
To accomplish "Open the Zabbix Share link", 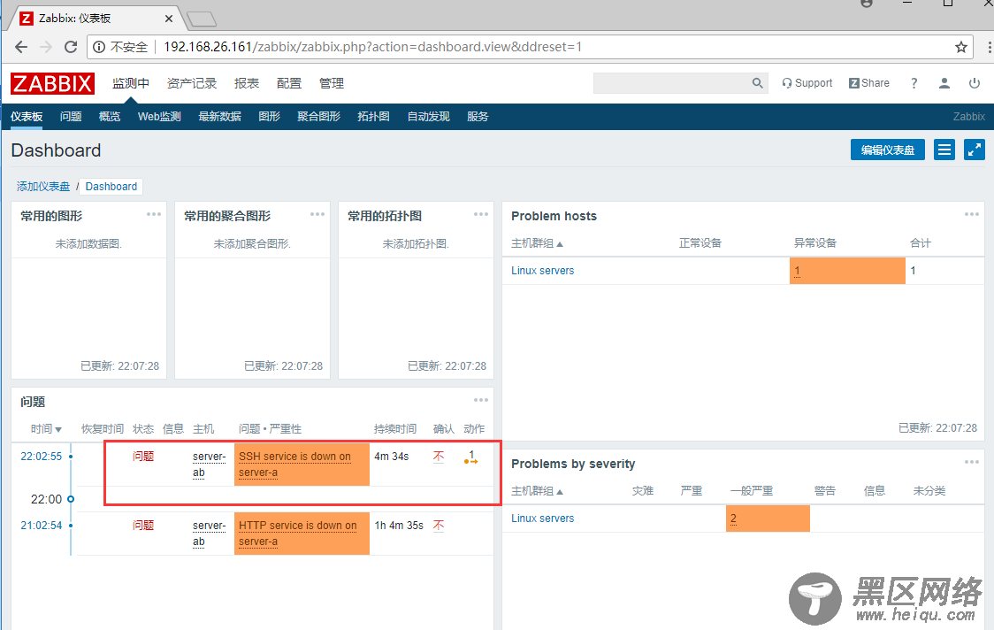I will [869, 83].
